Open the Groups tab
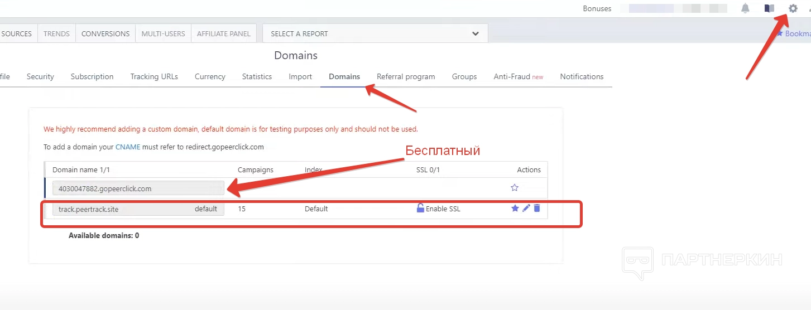The width and height of the screenshot is (811, 310). click(464, 77)
